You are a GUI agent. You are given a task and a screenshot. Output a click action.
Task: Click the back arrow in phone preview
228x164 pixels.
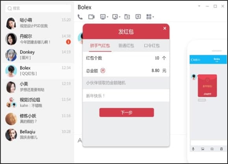[x=192, y=60]
